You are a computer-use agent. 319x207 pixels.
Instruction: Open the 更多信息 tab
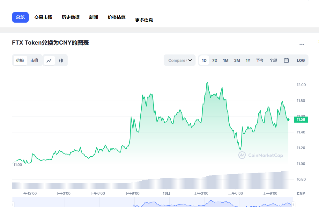(144, 20)
